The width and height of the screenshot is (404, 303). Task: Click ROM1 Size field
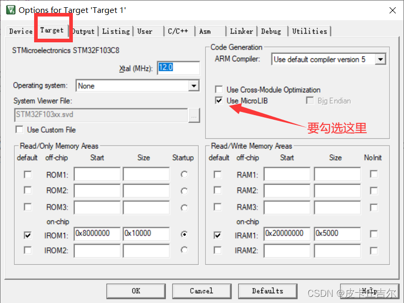146,174
